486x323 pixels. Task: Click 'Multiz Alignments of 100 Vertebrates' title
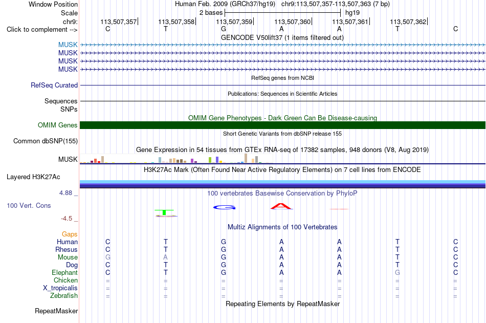[x=282, y=227]
